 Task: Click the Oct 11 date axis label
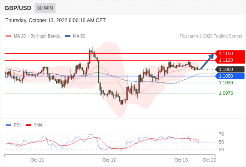[x=37, y=160]
